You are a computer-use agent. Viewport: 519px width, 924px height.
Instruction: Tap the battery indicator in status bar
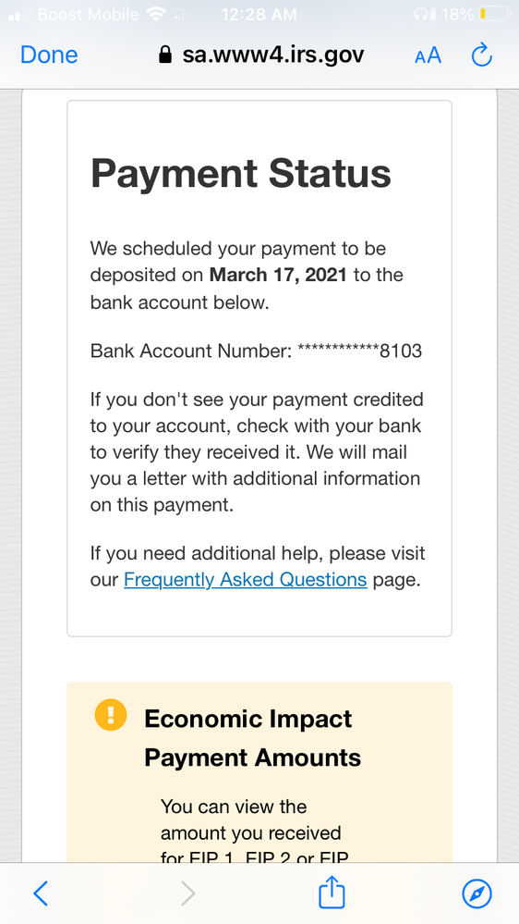(x=494, y=14)
